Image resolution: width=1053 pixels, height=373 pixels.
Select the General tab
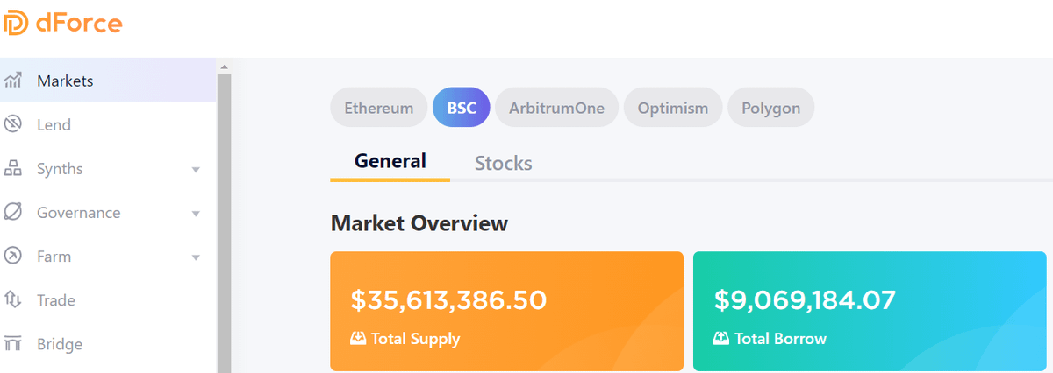pos(390,161)
